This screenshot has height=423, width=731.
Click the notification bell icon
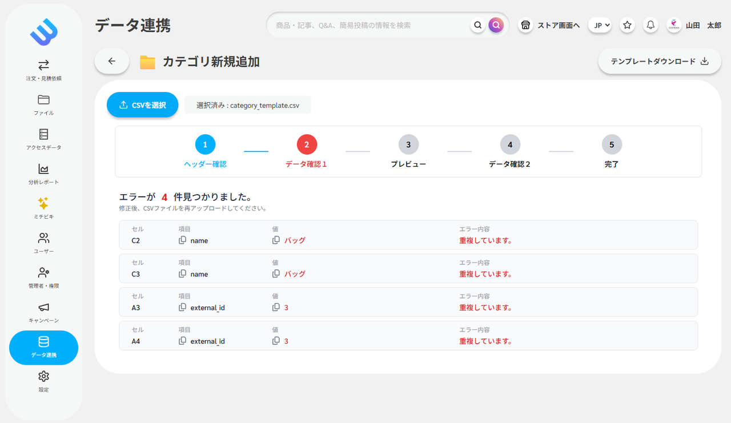pos(650,25)
